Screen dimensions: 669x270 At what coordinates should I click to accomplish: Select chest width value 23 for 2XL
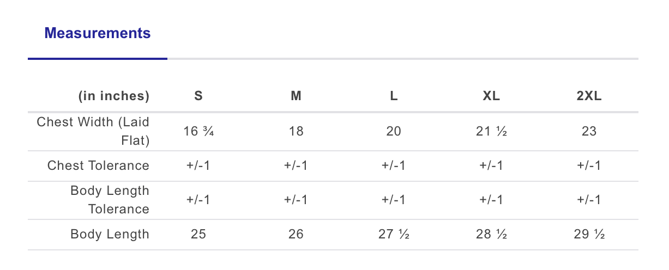(x=589, y=131)
